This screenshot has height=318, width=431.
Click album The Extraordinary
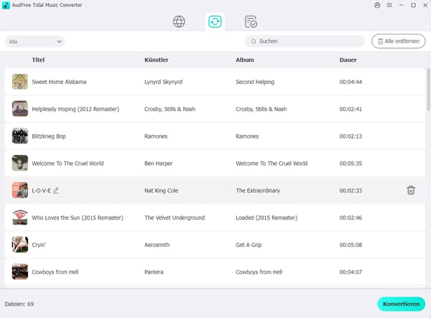[258, 190]
